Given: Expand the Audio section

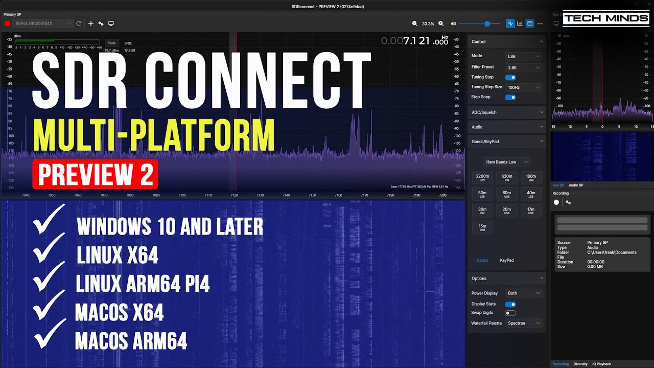Looking at the screenshot, I should coord(506,127).
